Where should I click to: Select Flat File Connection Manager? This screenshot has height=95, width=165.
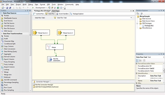(43, 85)
